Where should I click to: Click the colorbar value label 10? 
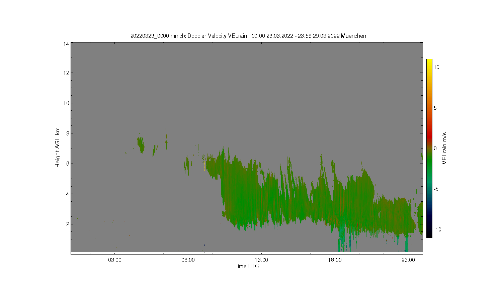pyautogui.click(x=436, y=67)
